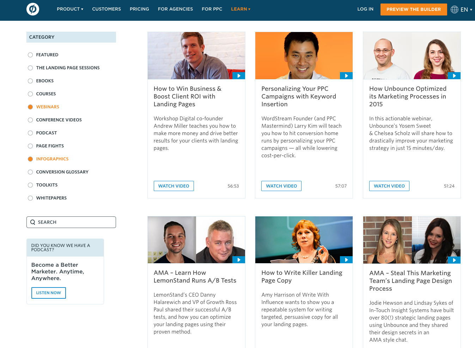Select the Podcast category radio
The image size is (475, 348).
(x=30, y=133)
